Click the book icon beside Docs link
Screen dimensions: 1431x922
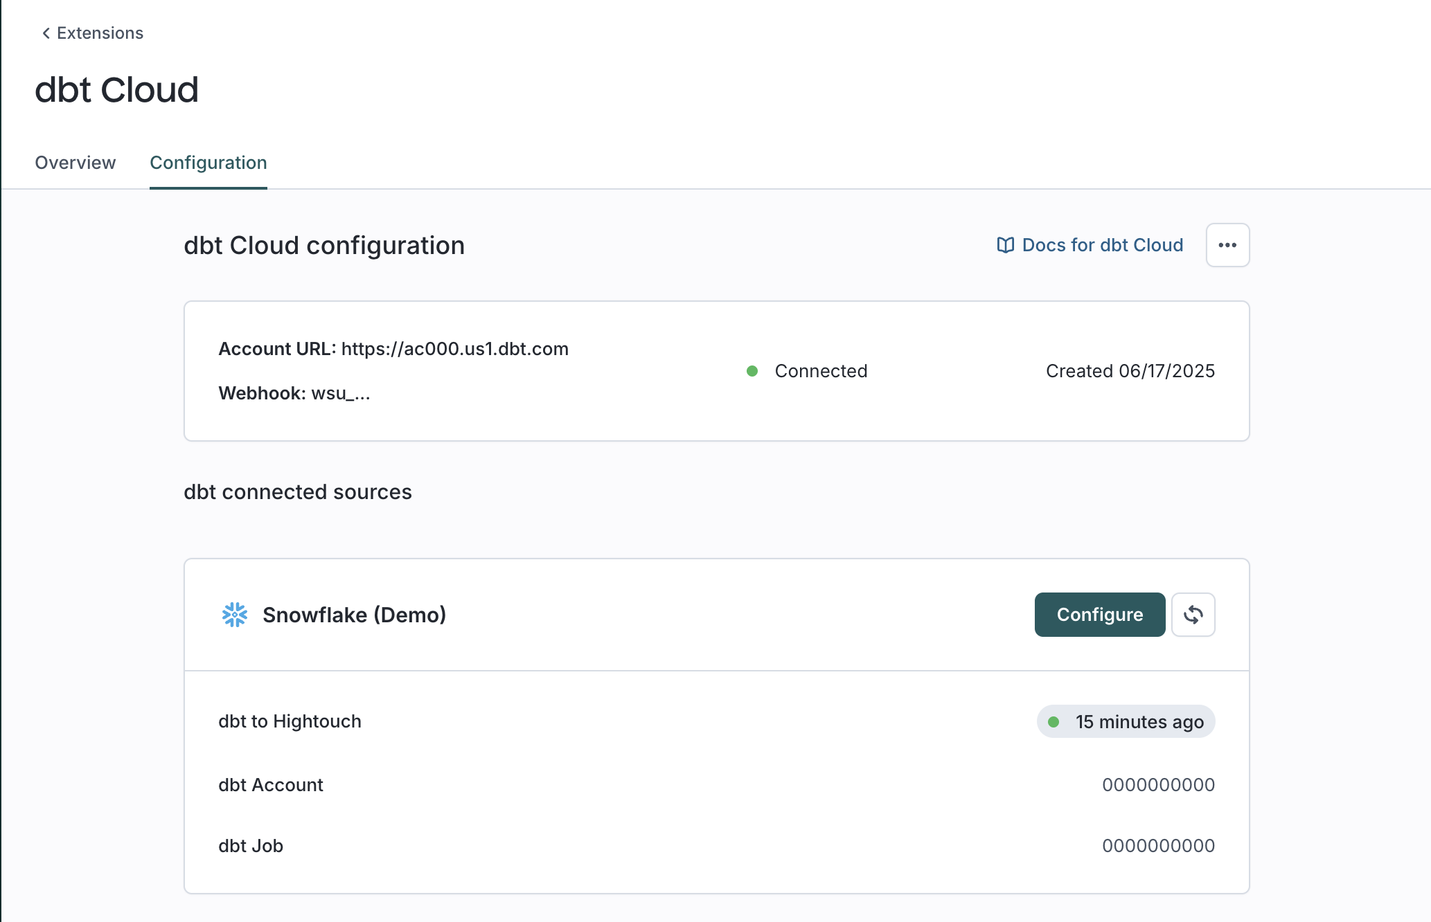pyautogui.click(x=1005, y=245)
